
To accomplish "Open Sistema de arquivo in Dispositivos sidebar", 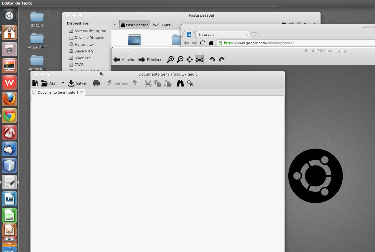I will click(89, 31).
